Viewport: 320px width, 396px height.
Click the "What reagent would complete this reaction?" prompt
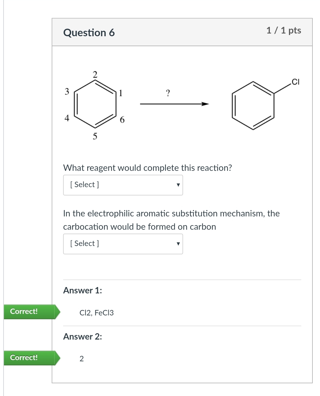pyautogui.click(x=147, y=168)
